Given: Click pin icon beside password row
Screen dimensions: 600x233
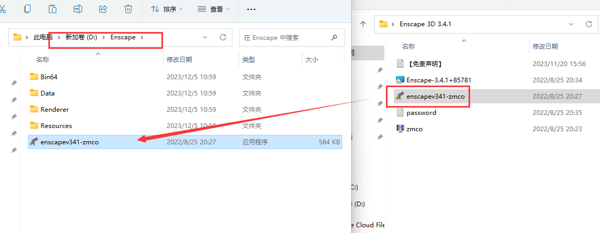Looking at the screenshot, I should pos(380,120).
